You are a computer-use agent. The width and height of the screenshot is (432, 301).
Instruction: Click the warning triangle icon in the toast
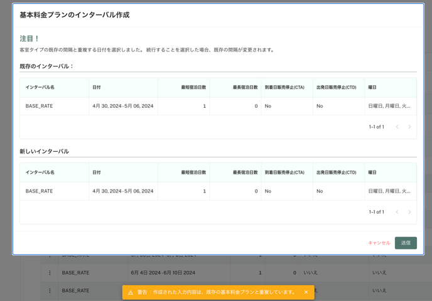131,292
